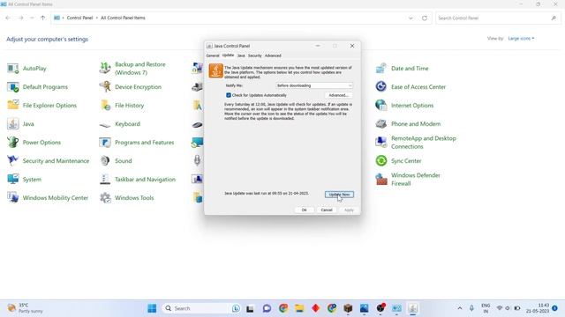Open Windows Mobility Center icon
The image size is (565, 317).
(x=13, y=197)
